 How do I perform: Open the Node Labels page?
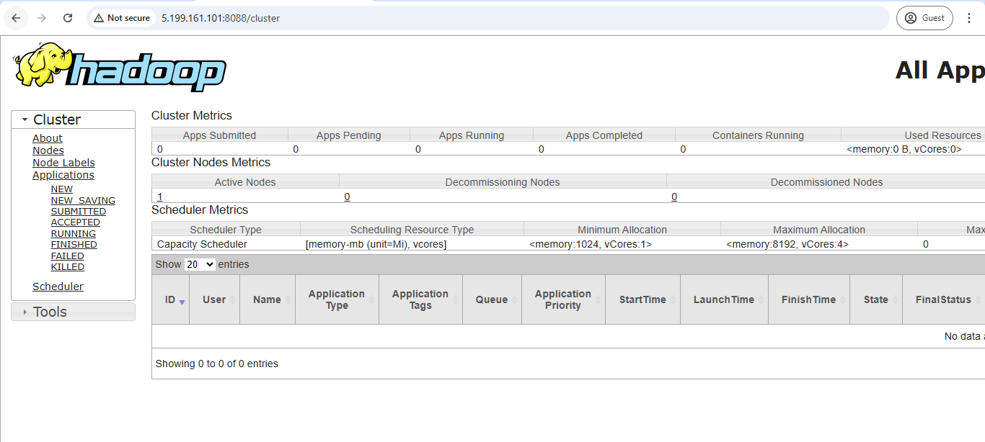(x=63, y=162)
